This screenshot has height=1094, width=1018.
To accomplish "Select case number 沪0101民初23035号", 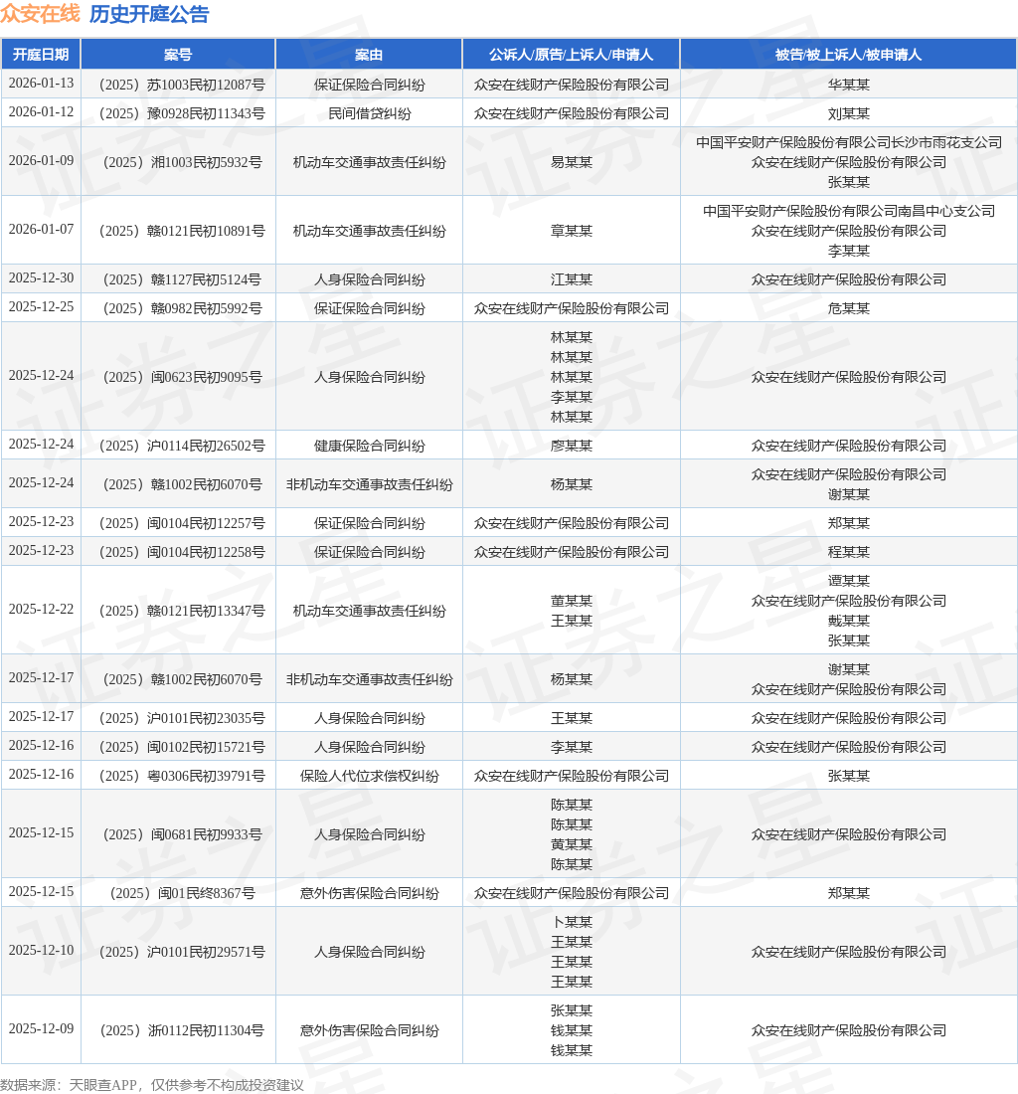I will tap(182, 718).
